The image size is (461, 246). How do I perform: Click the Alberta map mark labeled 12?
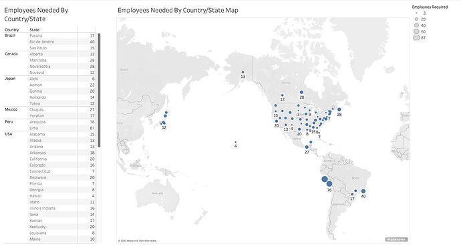click(x=282, y=95)
